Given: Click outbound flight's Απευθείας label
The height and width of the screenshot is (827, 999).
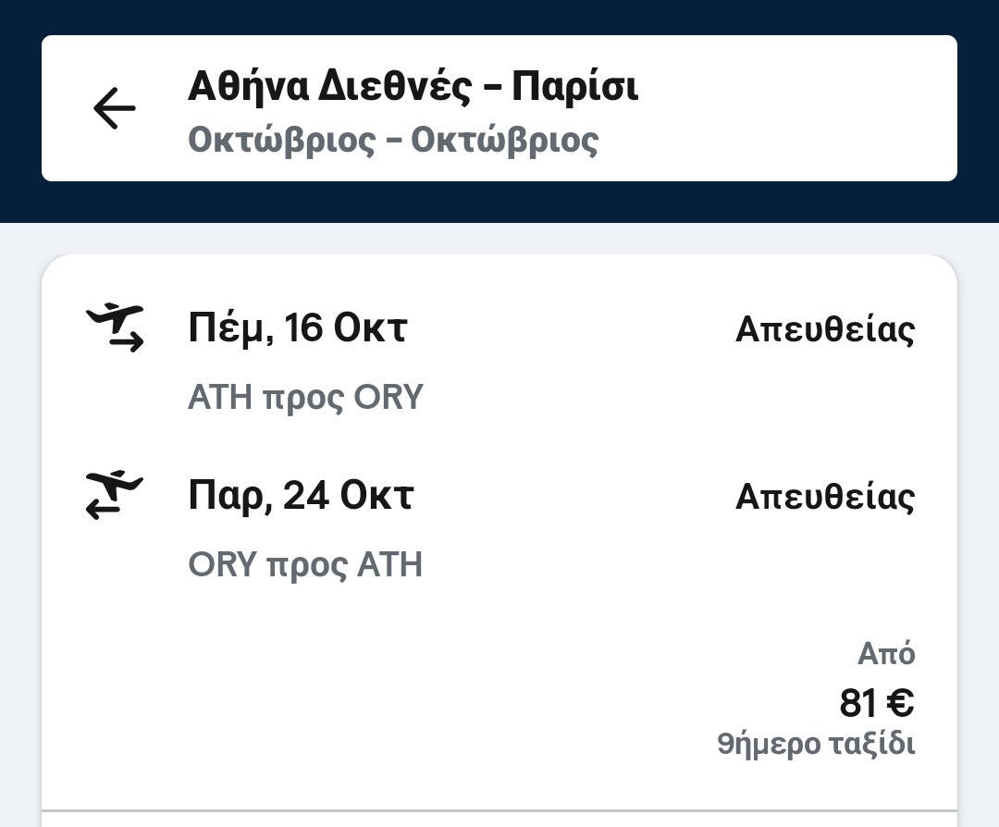Looking at the screenshot, I should (x=824, y=329).
